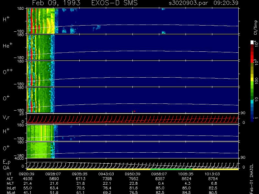259x194 pixels.
Task: Click UT value '0943:03'
Action: tap(106, 174)
